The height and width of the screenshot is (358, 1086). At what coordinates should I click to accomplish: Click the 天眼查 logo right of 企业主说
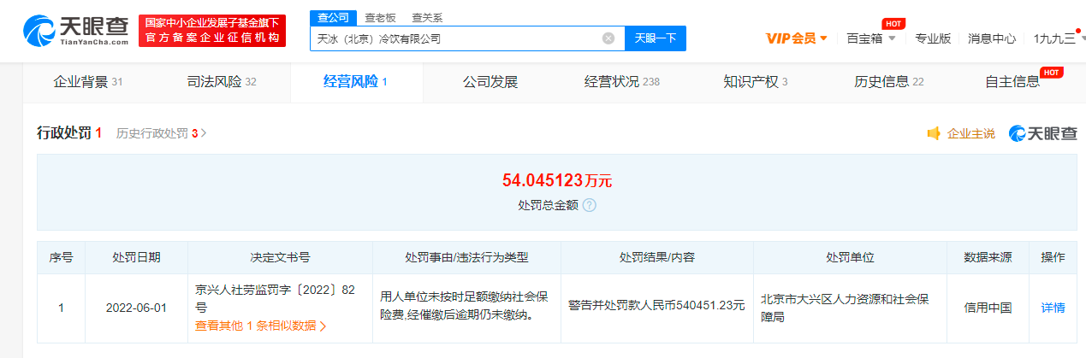[x=1043, y=133]
